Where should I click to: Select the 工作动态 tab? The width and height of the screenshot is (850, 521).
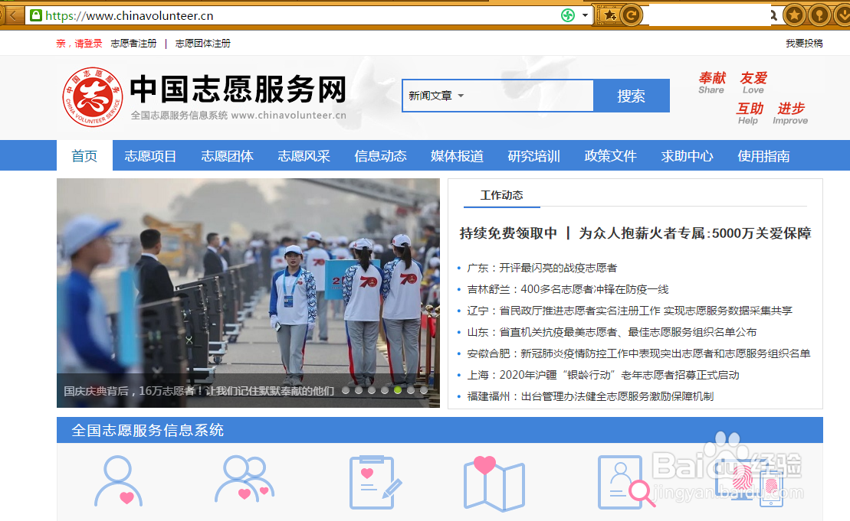tap(502, 195)
